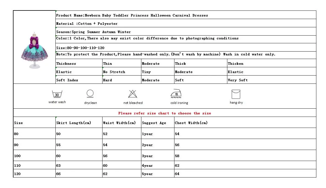The width and height of the screenshot is (326, 188).
Task: Click the Product Name row text
Action: point(132,15)
